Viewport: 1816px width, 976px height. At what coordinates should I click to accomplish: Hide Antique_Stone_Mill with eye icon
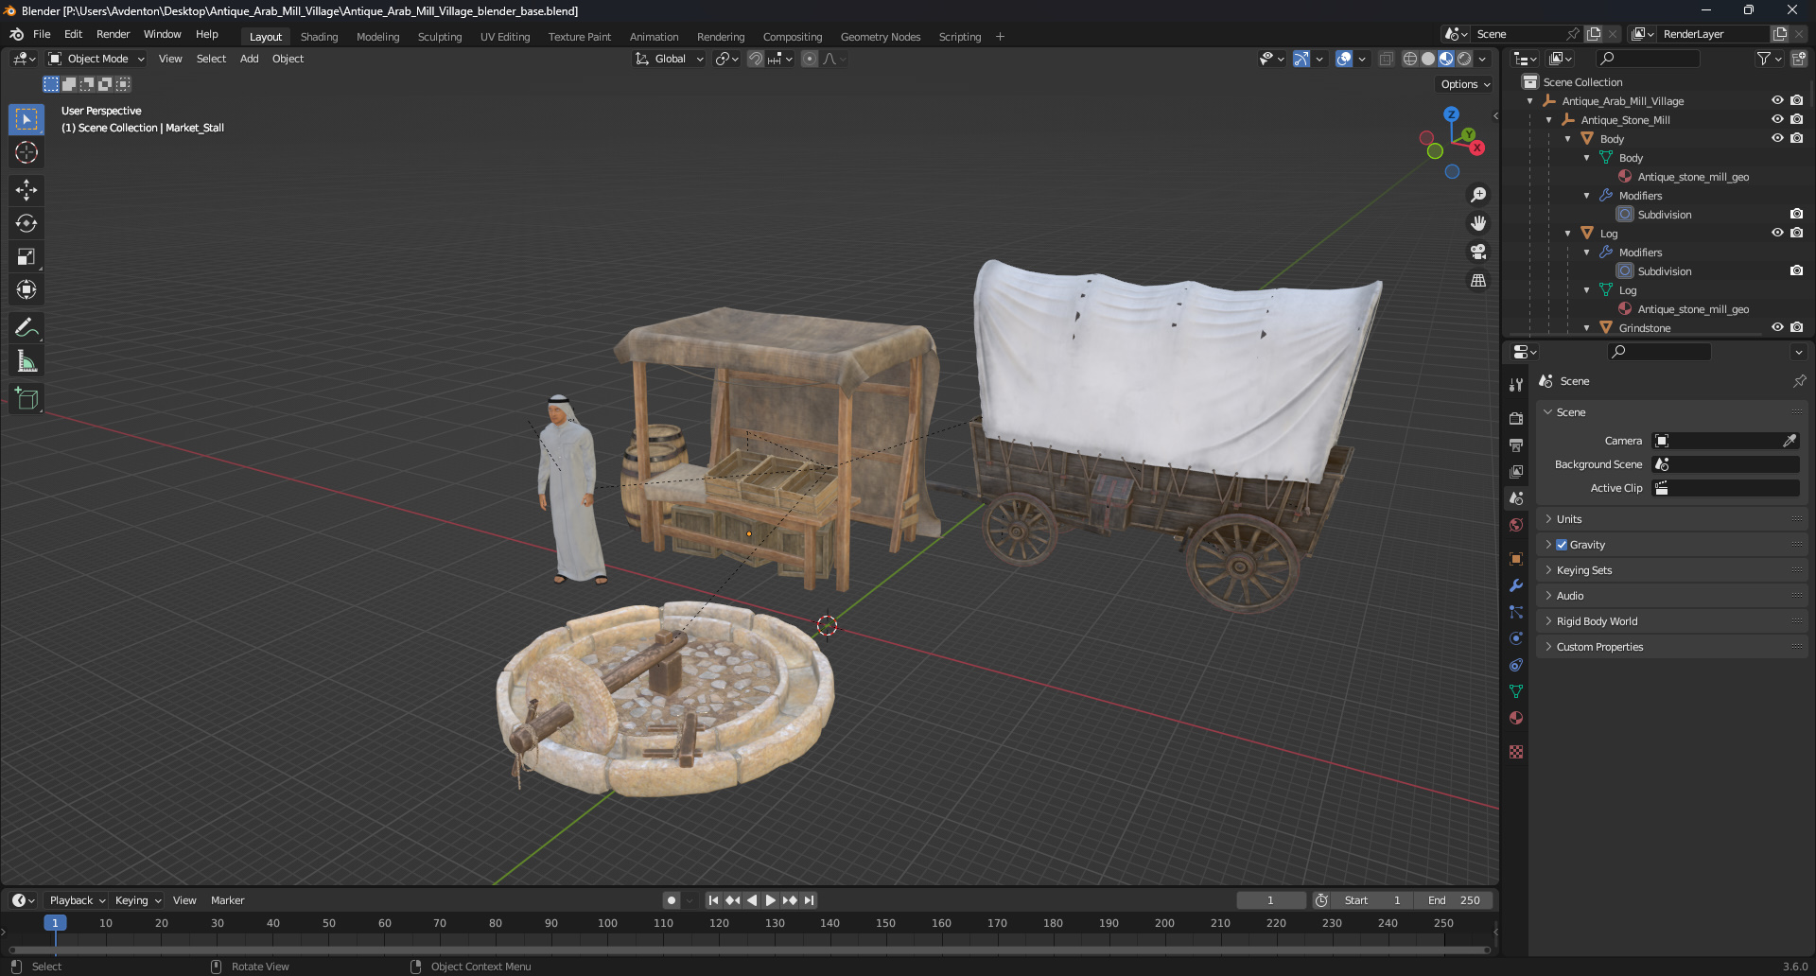pyautogui.click(x=1777, y=119)
